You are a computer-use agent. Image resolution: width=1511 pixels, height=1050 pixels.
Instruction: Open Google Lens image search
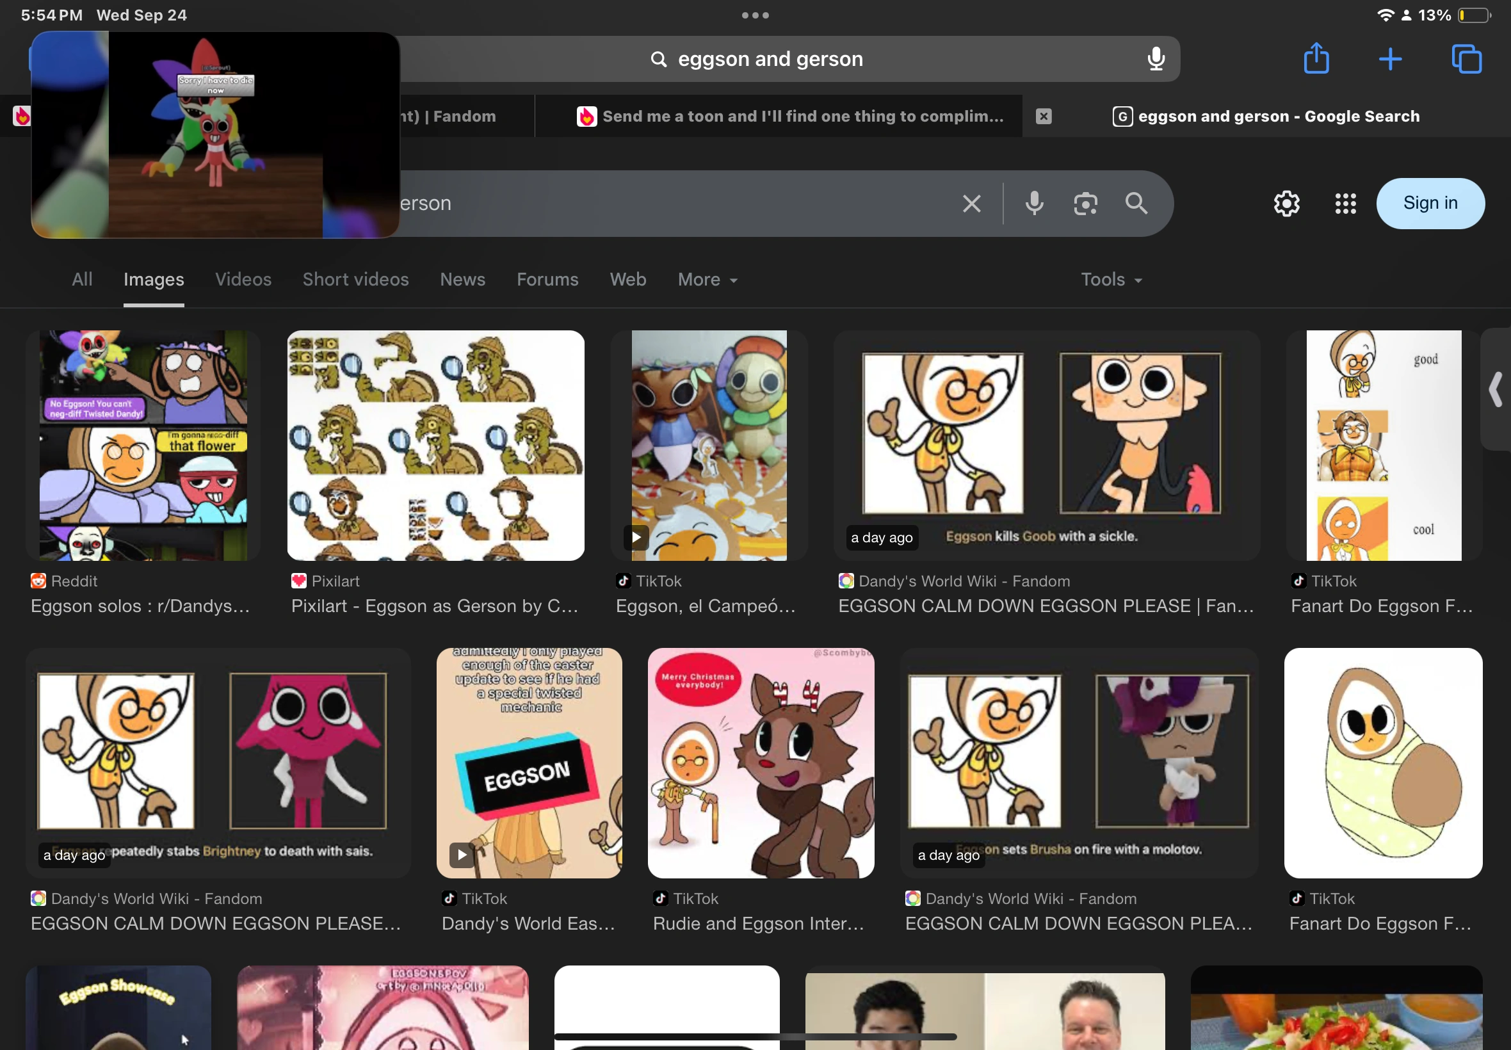click(1085, 204)
